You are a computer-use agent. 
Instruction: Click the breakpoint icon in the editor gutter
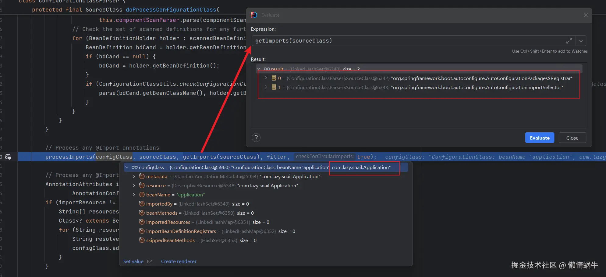click(x=8, y=157)
